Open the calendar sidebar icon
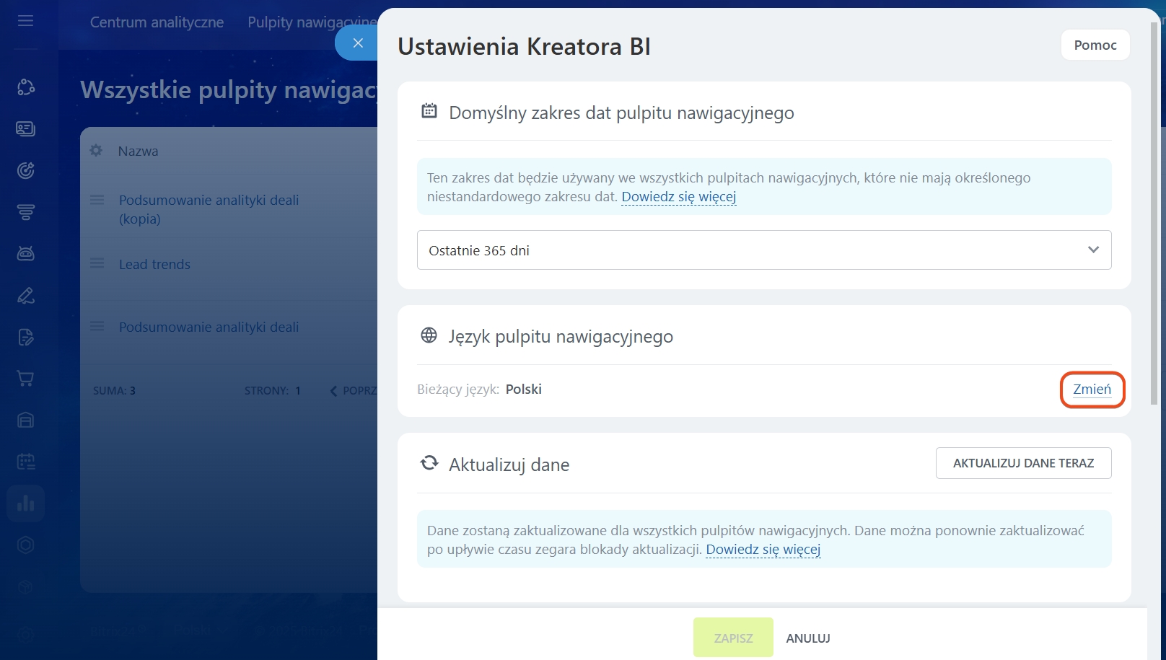The height and width of the screenshot is (660, 1166). pos(26,462)
